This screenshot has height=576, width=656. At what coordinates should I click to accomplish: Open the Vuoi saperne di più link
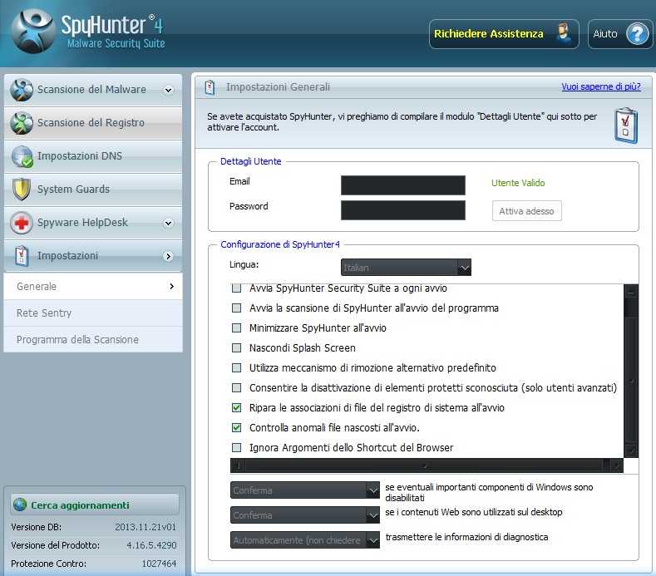coord(601,86)
